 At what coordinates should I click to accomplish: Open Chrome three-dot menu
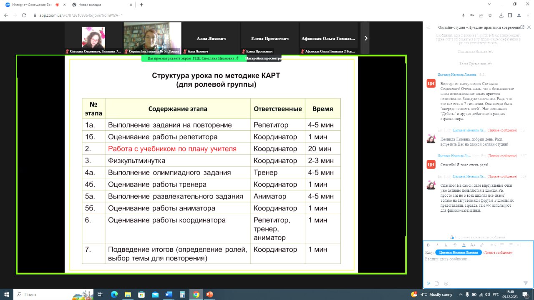click(528, 15)
